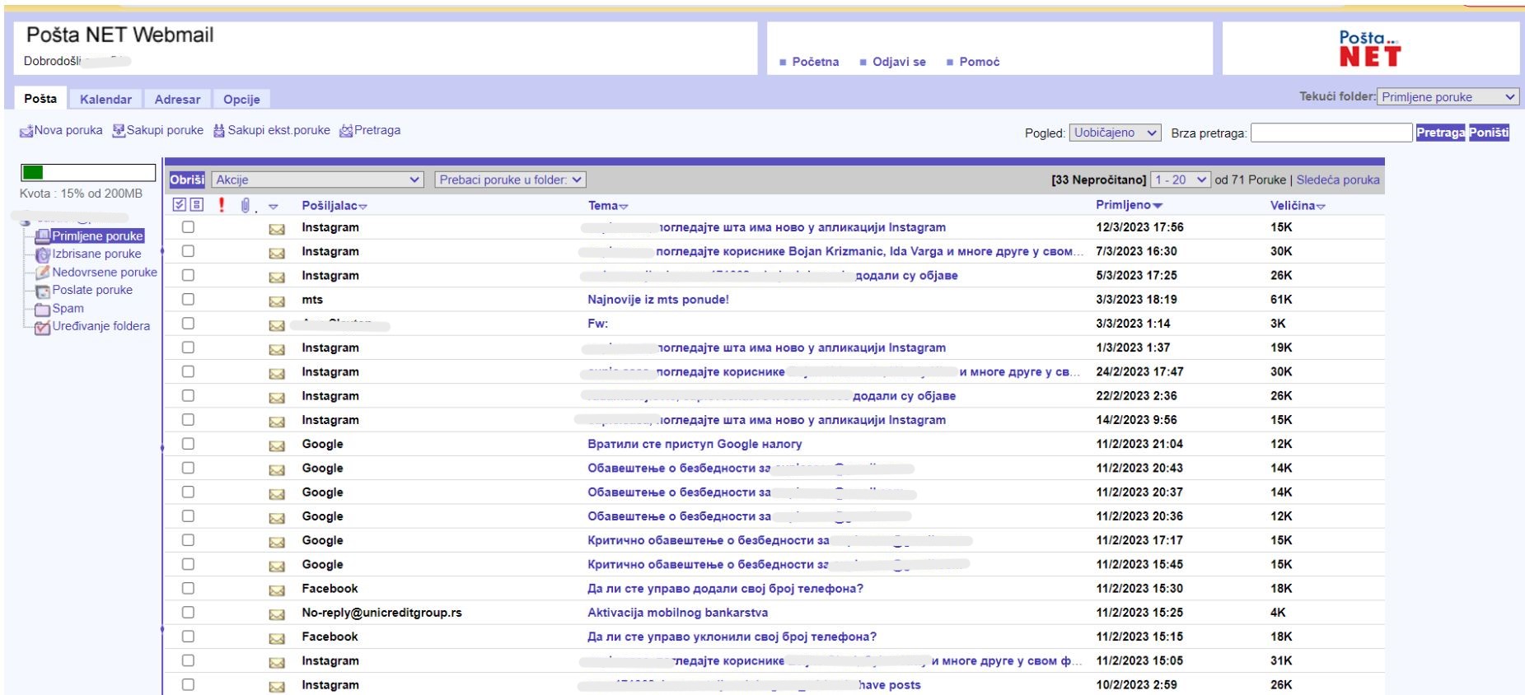Sort messages by Pošiljalac column
The width and height of the screenshot is (1525, 695).
pyautogui.click(x=334, y=206)
